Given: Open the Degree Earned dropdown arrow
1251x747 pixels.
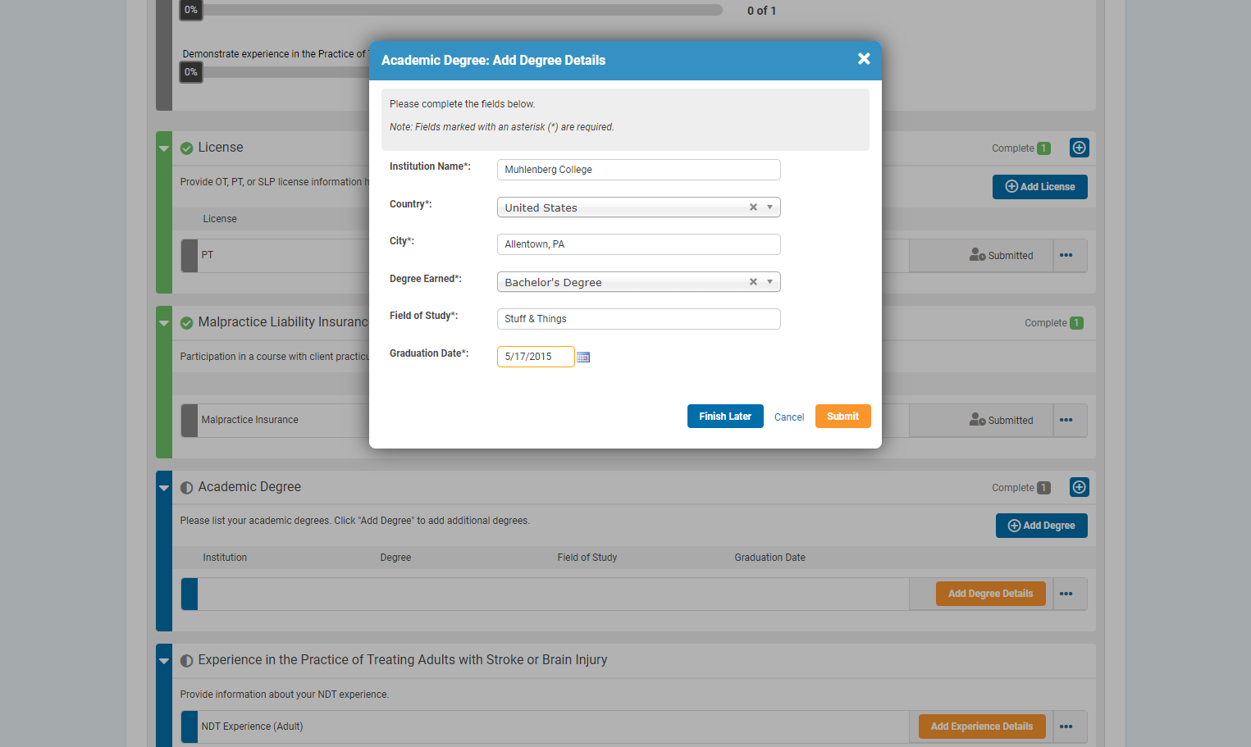Looking at the screenshot, I should pos(769,282).
